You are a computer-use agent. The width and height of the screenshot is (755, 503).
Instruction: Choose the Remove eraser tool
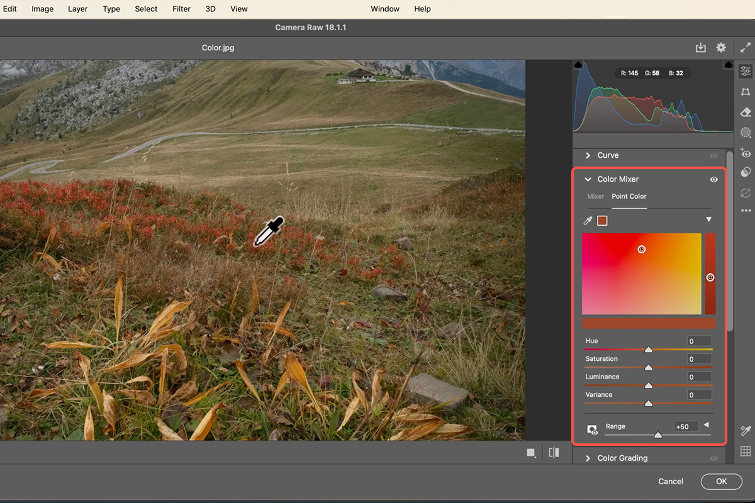(x=746, y=112)
